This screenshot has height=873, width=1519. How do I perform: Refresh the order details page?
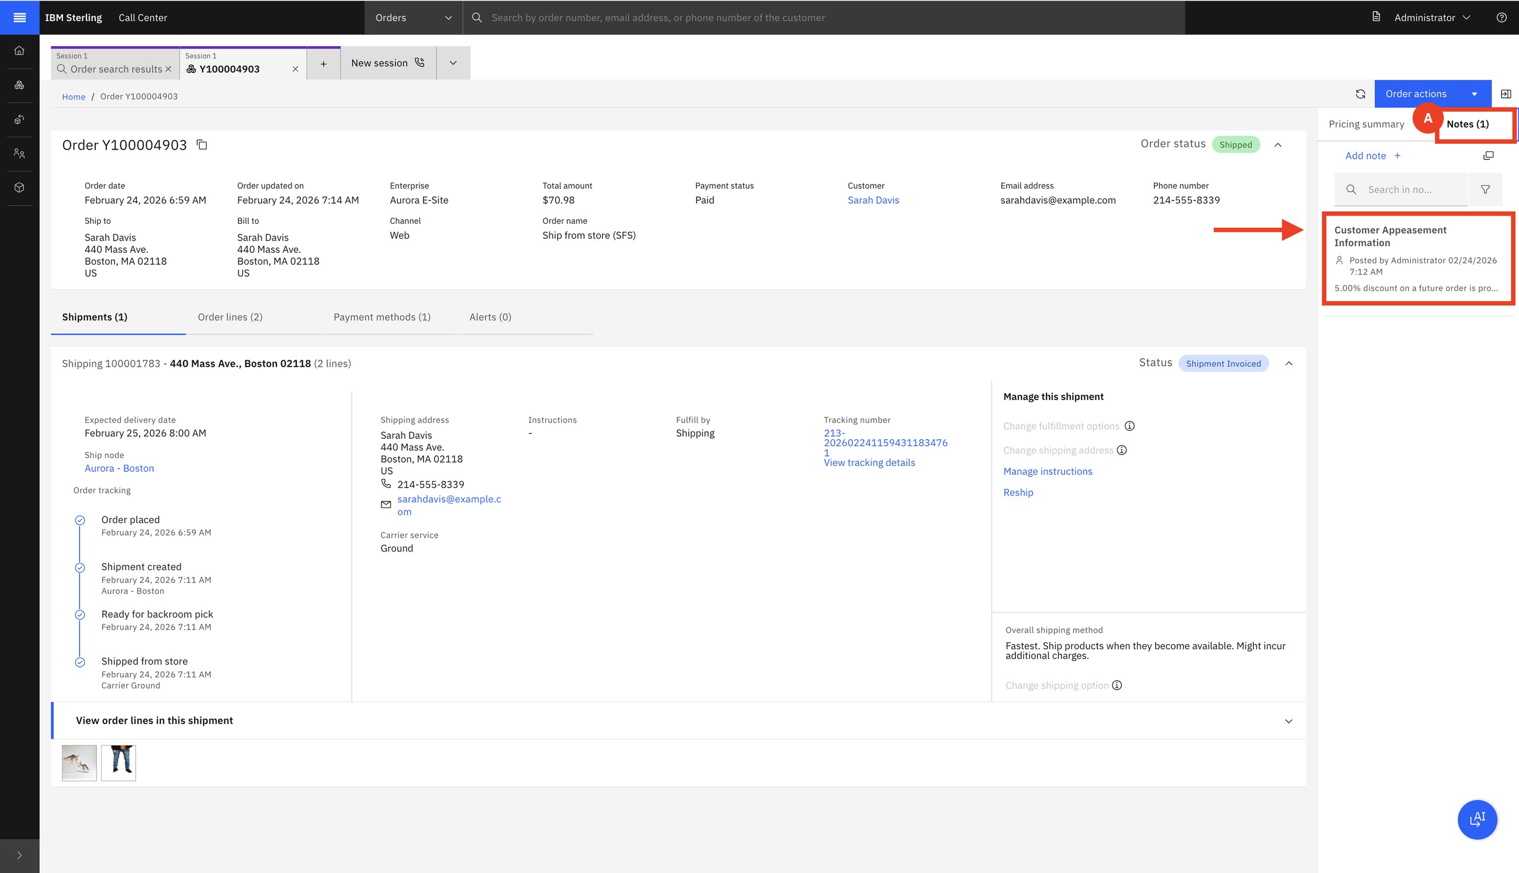tap(1360, 94)
